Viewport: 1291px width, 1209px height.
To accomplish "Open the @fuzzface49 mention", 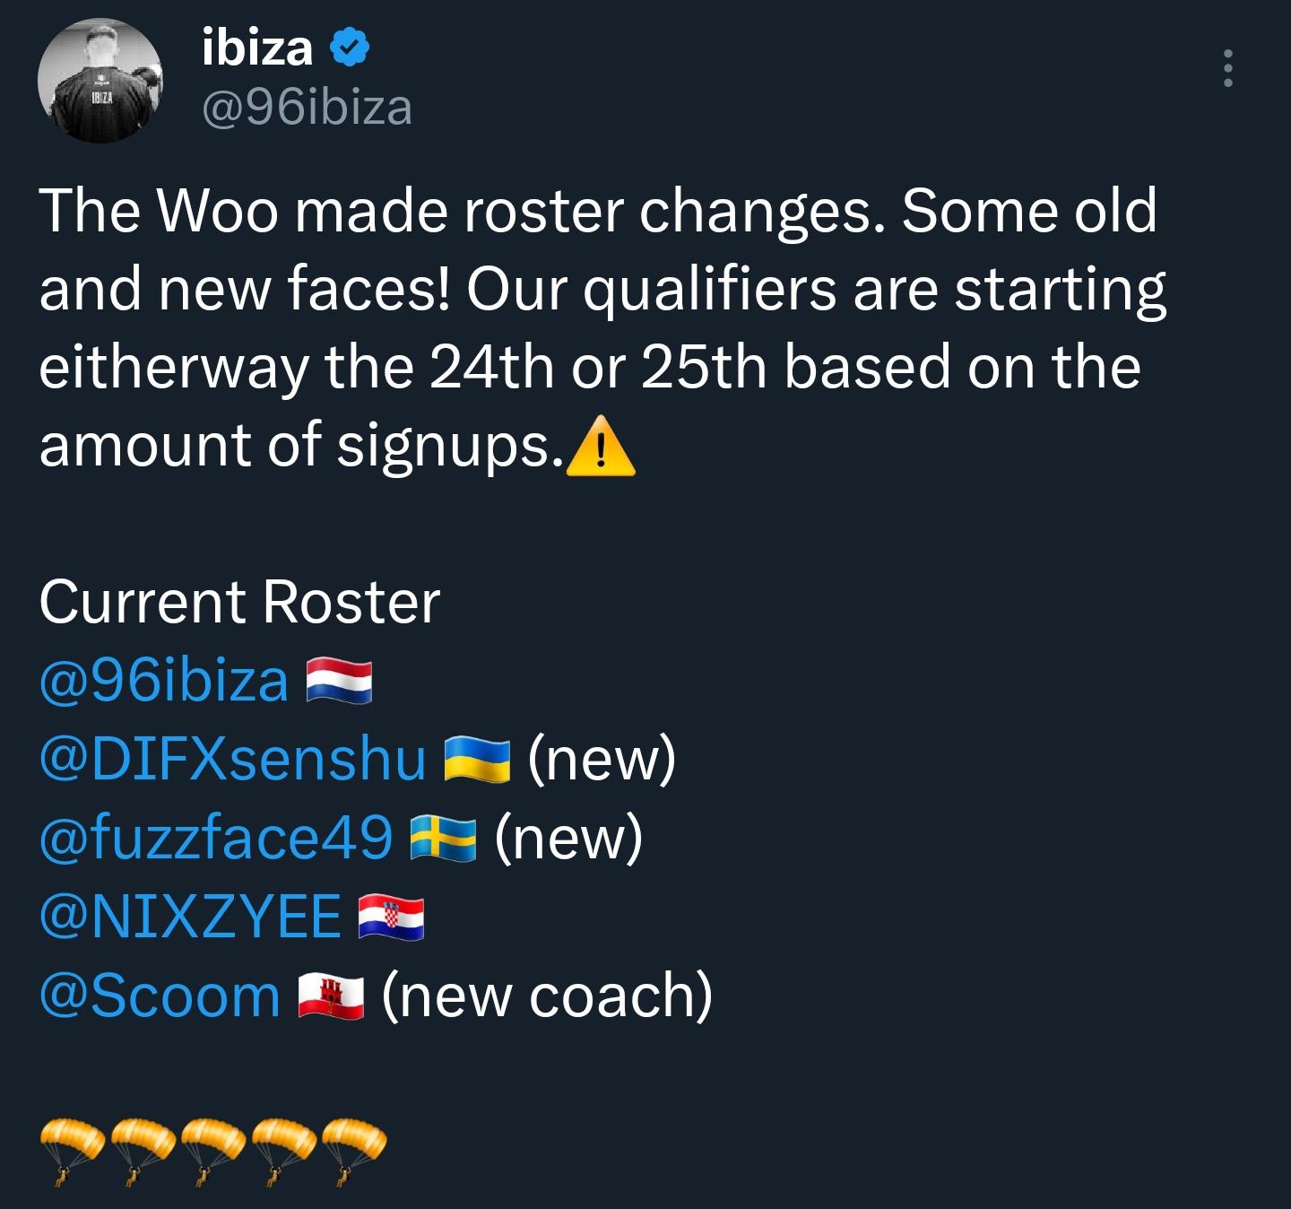I will tap(216, 838).
